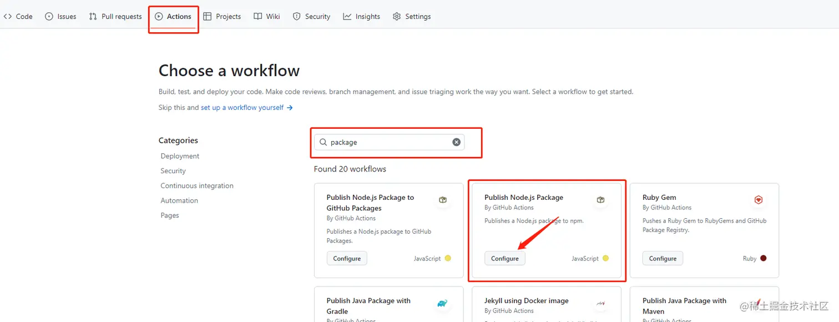Click the Ruby Gem logo icon
This screenshot has width=839, height=322.
[x=759, y=200]
